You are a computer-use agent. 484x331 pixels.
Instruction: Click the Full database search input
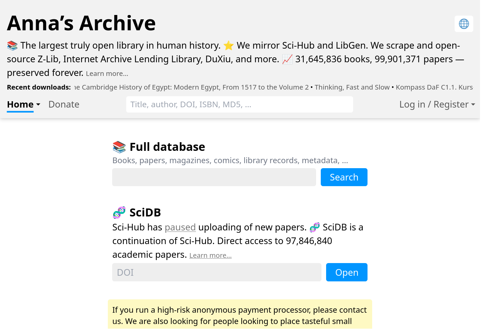[x=214, y=177]
